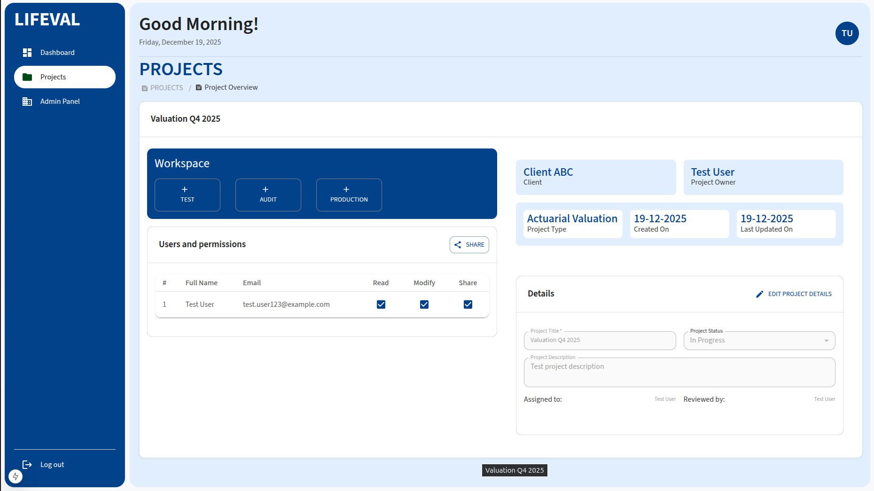874x491 pixels.
Task: Click the Projects folder icon in sidebar
Action: [x=27, y=77]
